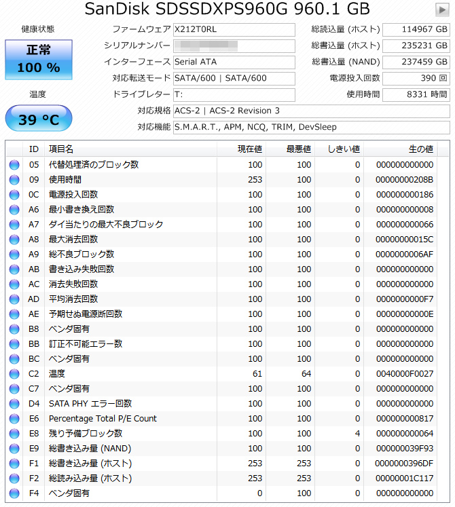This screenshot has width=455, height=507.
Task: Click the blue status icon for row AC
Action: [14, 284]
